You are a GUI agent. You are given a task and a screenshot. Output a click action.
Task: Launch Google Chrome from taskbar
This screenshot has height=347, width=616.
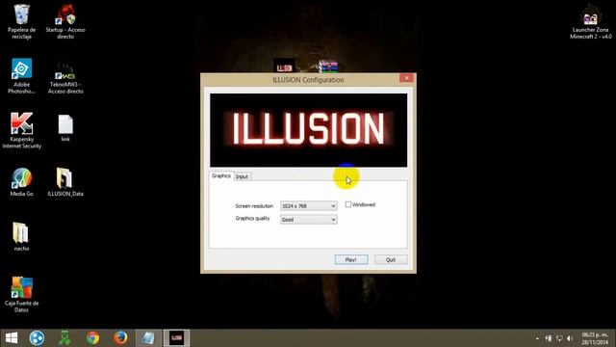click(93, 338)
